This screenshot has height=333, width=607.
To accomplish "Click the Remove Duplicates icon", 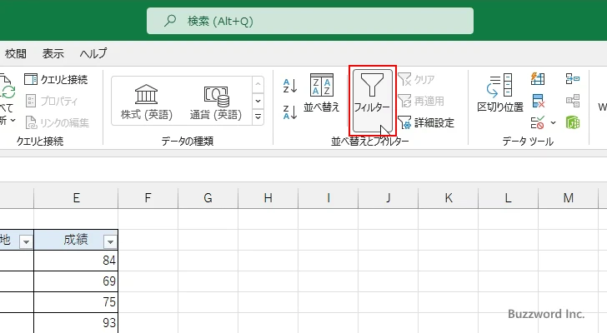I will 538,102.
